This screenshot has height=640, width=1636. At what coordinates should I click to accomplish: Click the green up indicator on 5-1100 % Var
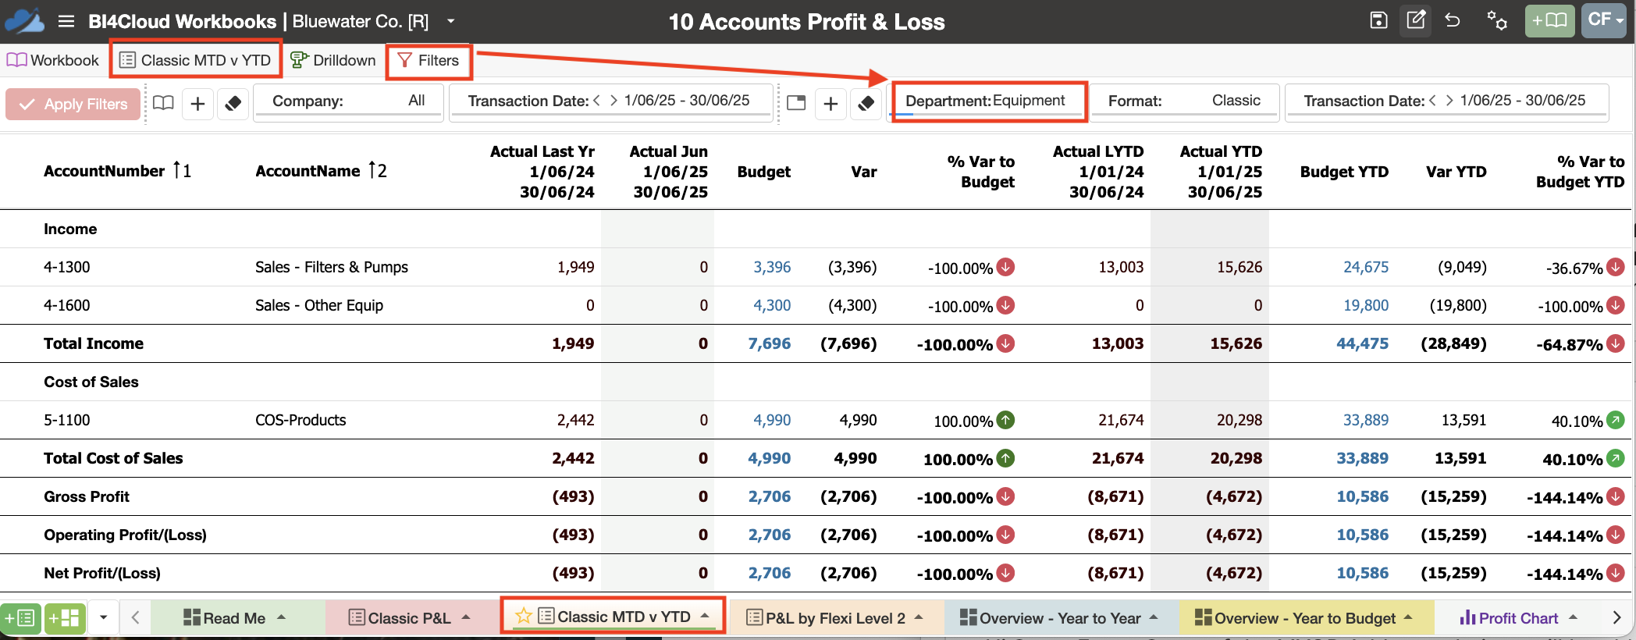click(1006, 420)
